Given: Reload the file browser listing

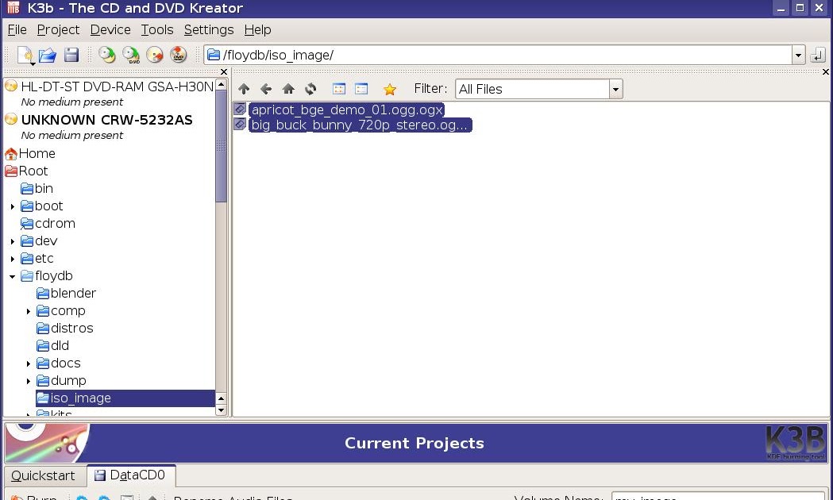Looking at the screenshot, I should click(310, 89).
